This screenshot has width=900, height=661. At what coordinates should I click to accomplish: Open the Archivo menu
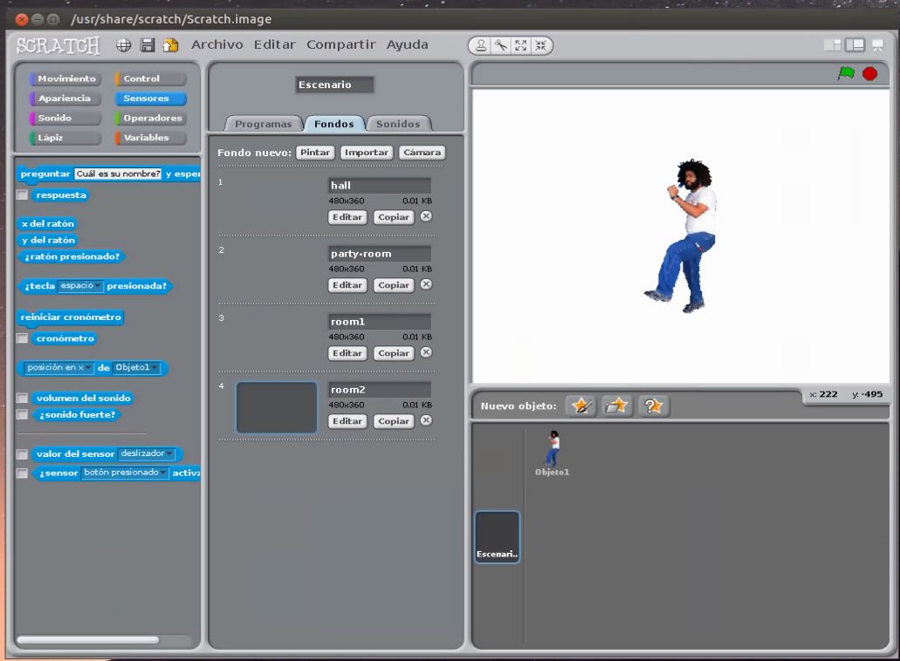pos(217,44)
